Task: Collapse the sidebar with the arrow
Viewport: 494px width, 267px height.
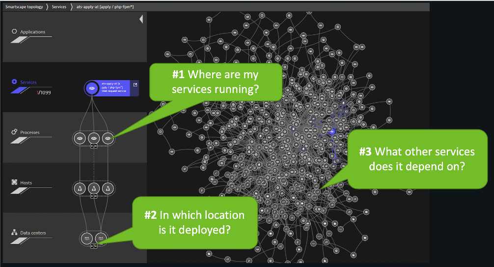Action: pos(141,19)
